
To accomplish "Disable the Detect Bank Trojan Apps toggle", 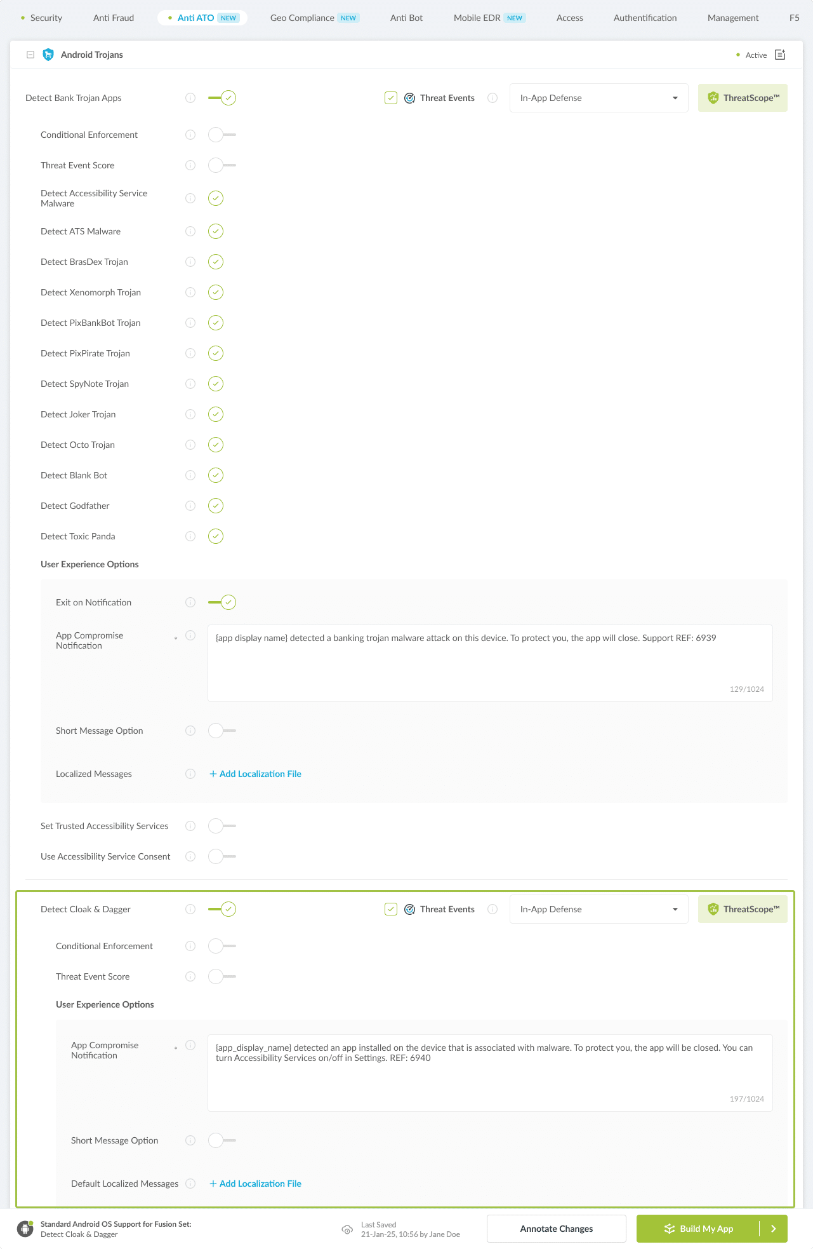I will click(x=222, y=98).
